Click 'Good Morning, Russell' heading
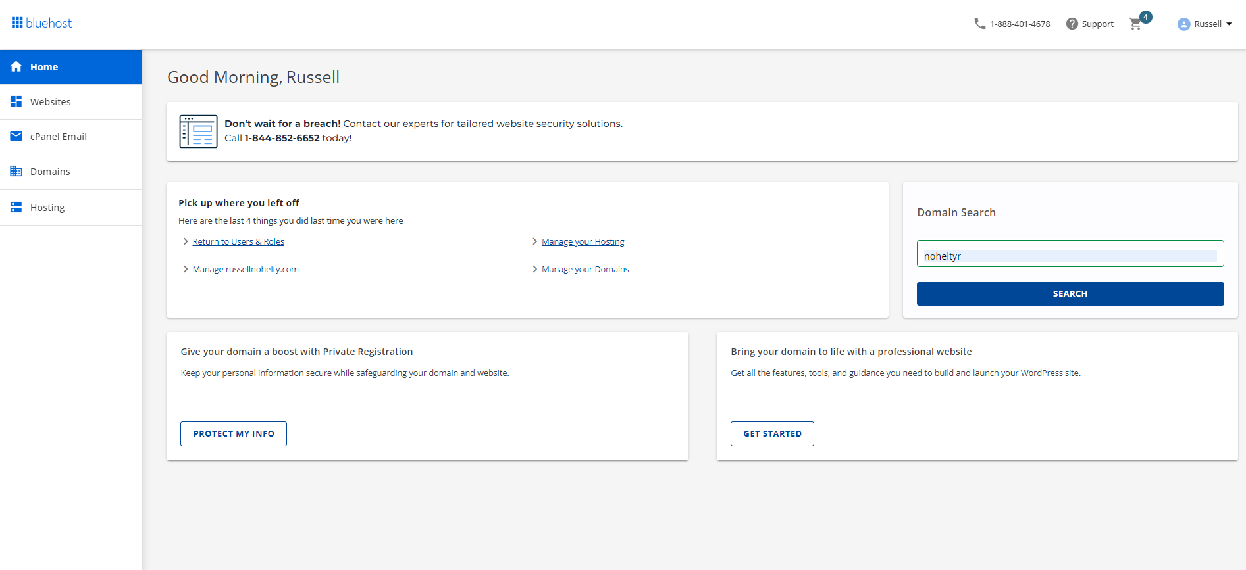 [x=253, y=78]
